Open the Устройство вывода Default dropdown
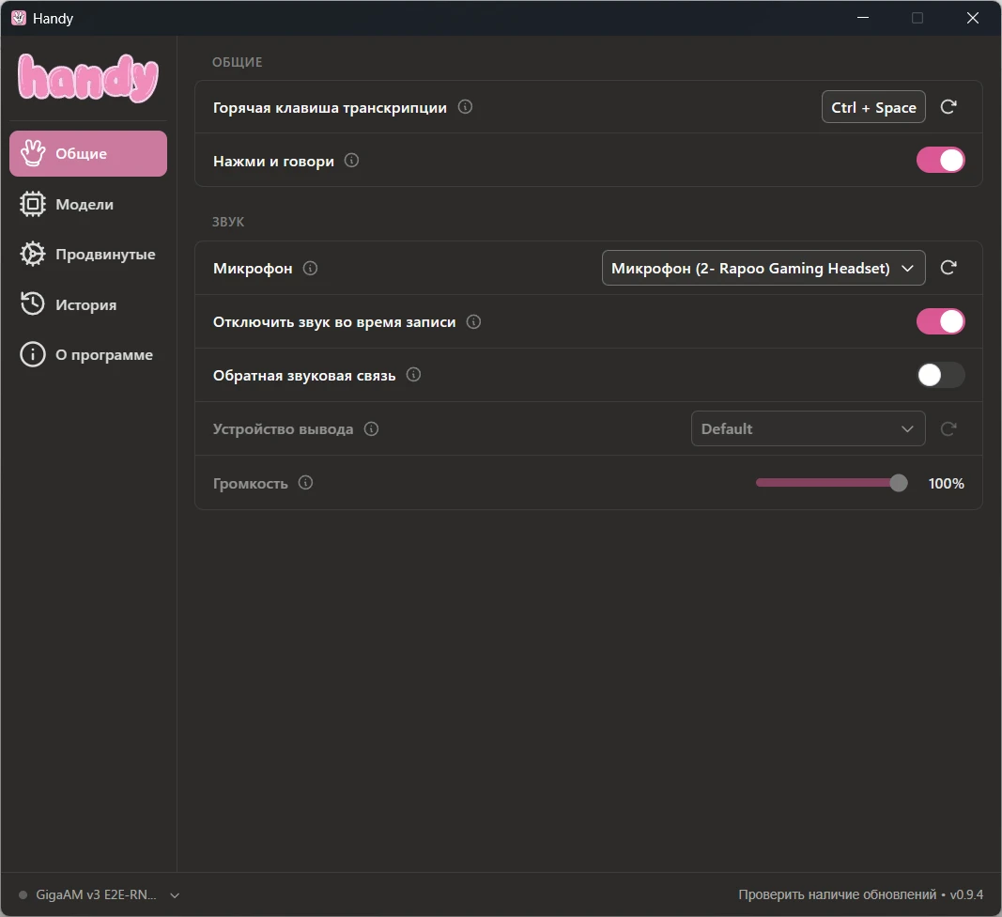Screen dimensions: 1002x917 tap(809, 428)
